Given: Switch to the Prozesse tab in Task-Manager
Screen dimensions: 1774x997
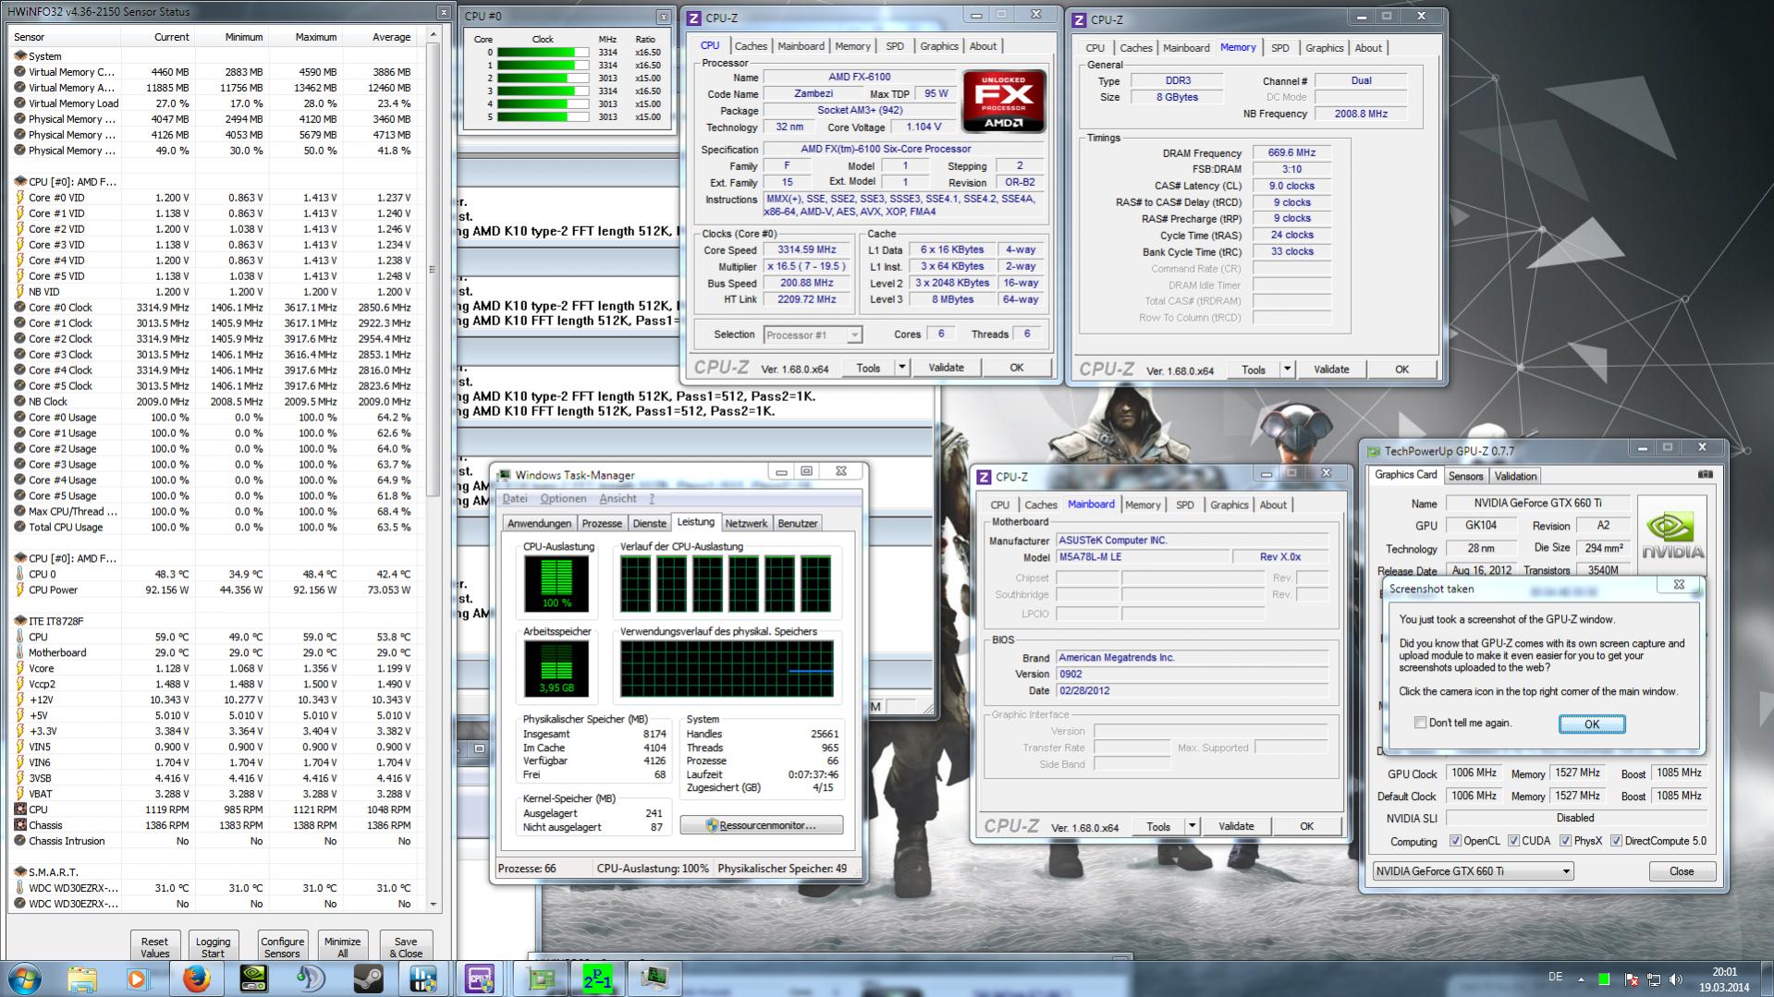Looking at the screenshot, I should [601, 523].
